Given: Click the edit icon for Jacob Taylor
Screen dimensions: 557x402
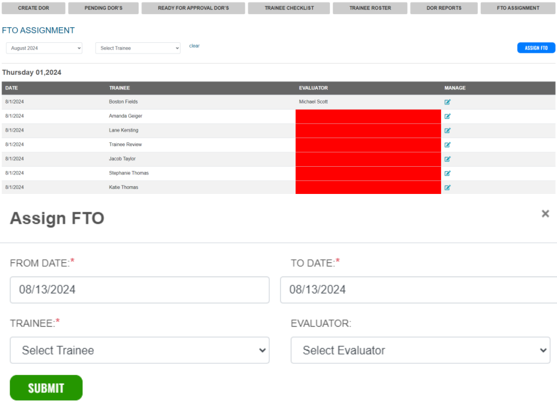Looking at the screenshot, I should pyautogui.click(x=447, y=158).
